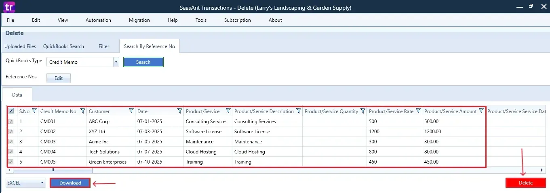
Task: Open the Help menu
Action: click(x=173, y=20)
